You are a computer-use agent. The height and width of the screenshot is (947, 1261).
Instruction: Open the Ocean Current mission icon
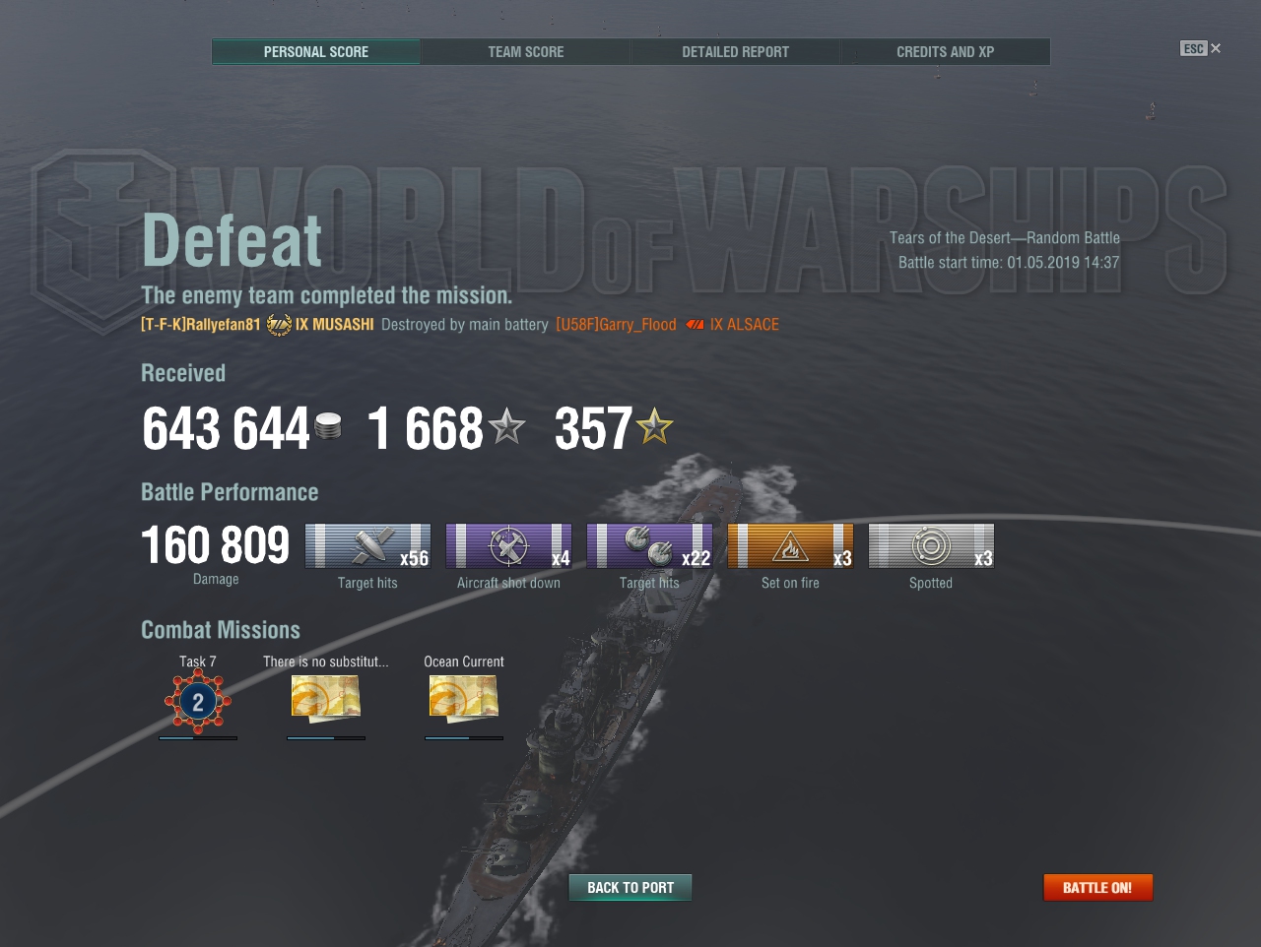[464, 699]
